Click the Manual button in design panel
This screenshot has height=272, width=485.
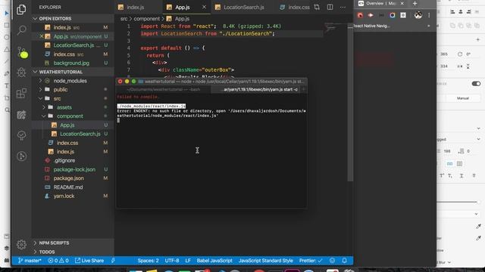(x=463, y=98)
